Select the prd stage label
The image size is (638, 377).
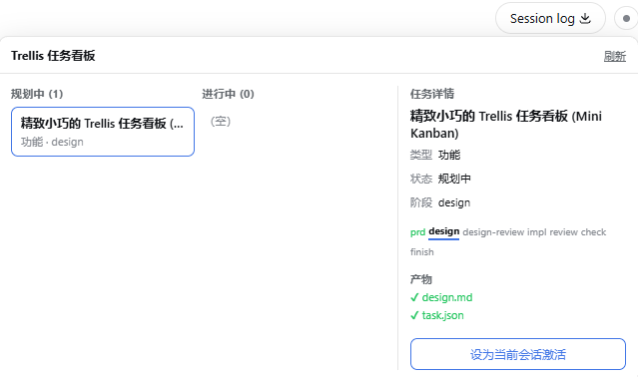[417, 232]
